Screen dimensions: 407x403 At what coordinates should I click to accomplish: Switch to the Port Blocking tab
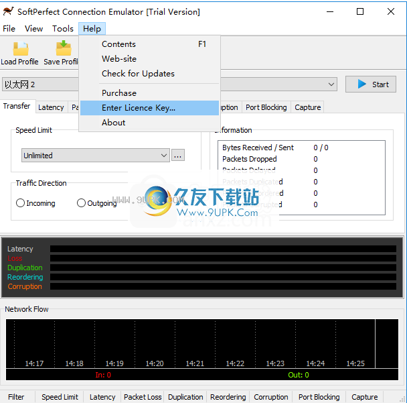pos(266,107)
